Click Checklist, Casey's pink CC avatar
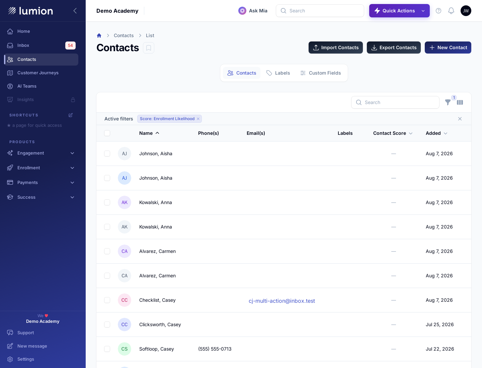482x368 pixels. coord(125,300)
